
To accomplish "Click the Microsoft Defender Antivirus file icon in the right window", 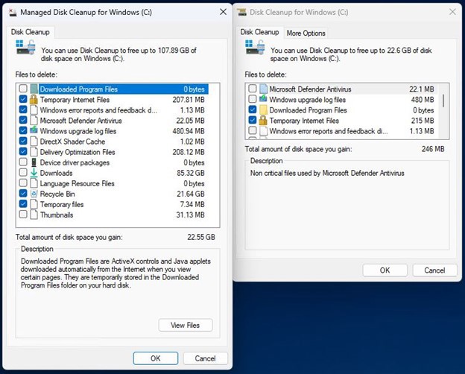I will point(262,89).
